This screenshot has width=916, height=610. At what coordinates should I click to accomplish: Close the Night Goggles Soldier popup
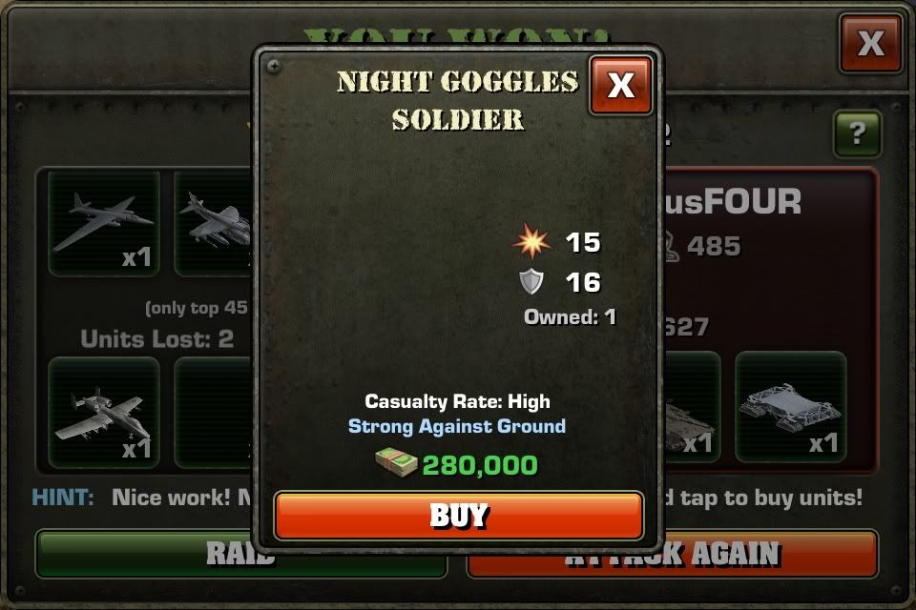click(x=620, y=85)
